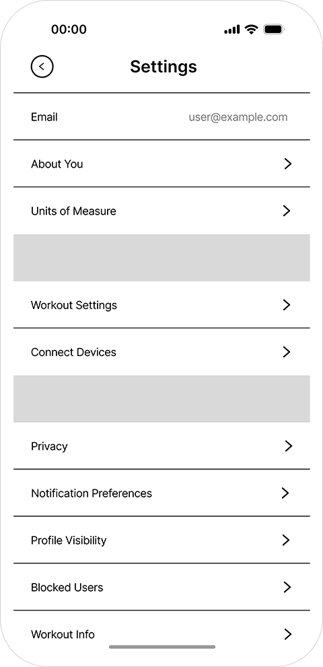The image size is (323, 667).
Task: Tap the home indicator bar at bottom
Action: pyautogui.click(x=162, y=647)
